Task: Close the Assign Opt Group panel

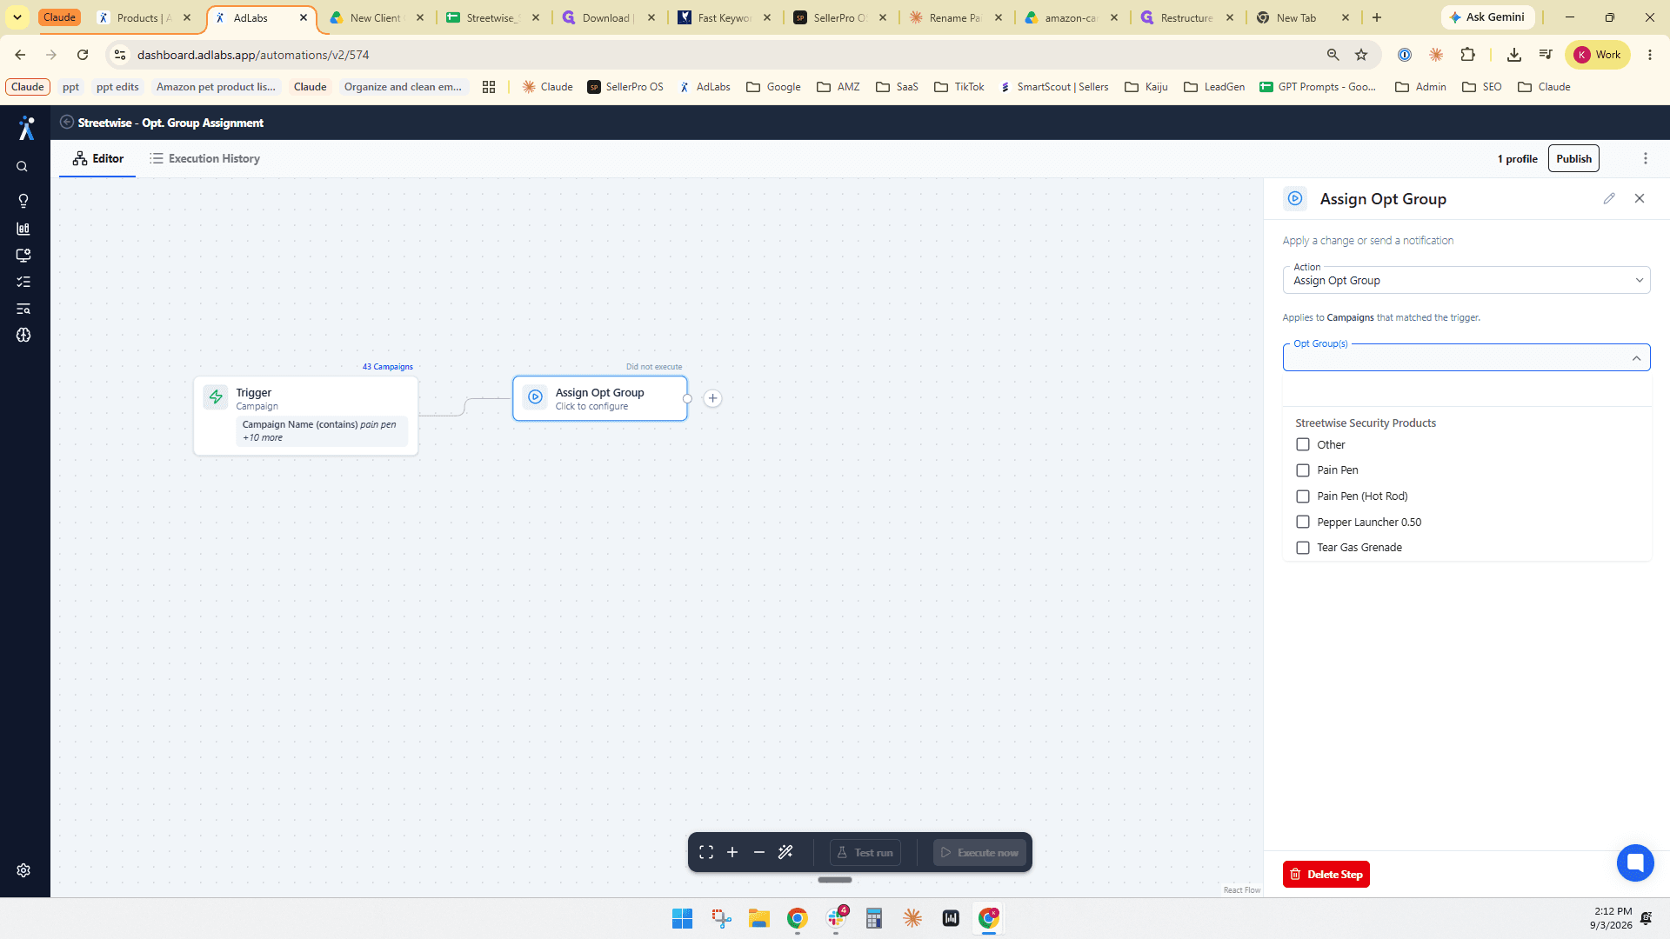Action: pyautogui.click(x=1640, y=198)
